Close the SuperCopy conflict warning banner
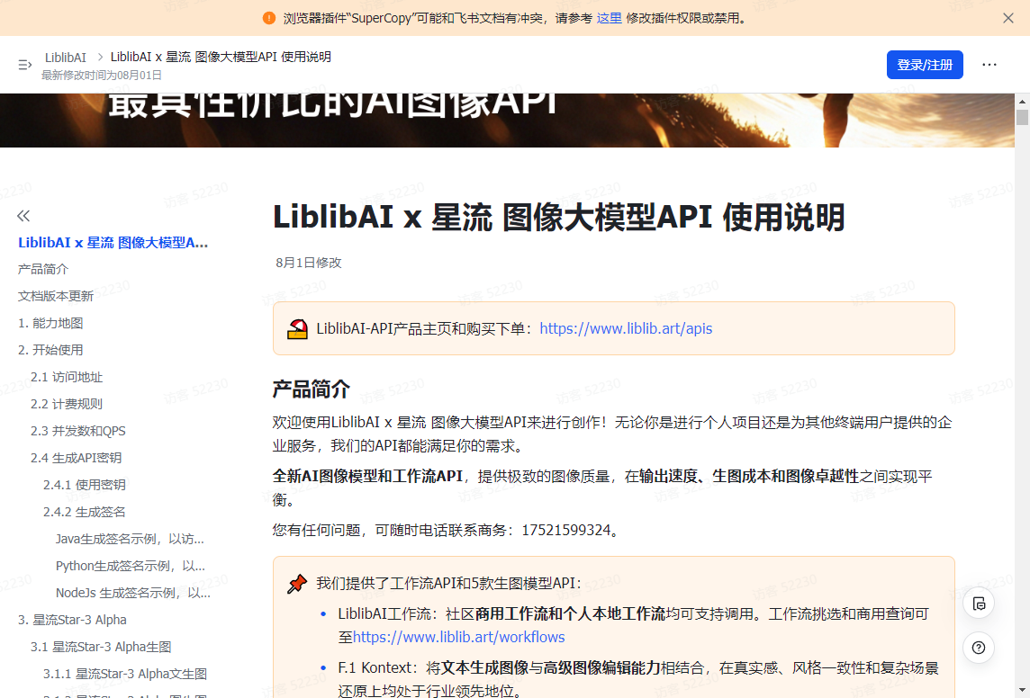 point(1008,18)
